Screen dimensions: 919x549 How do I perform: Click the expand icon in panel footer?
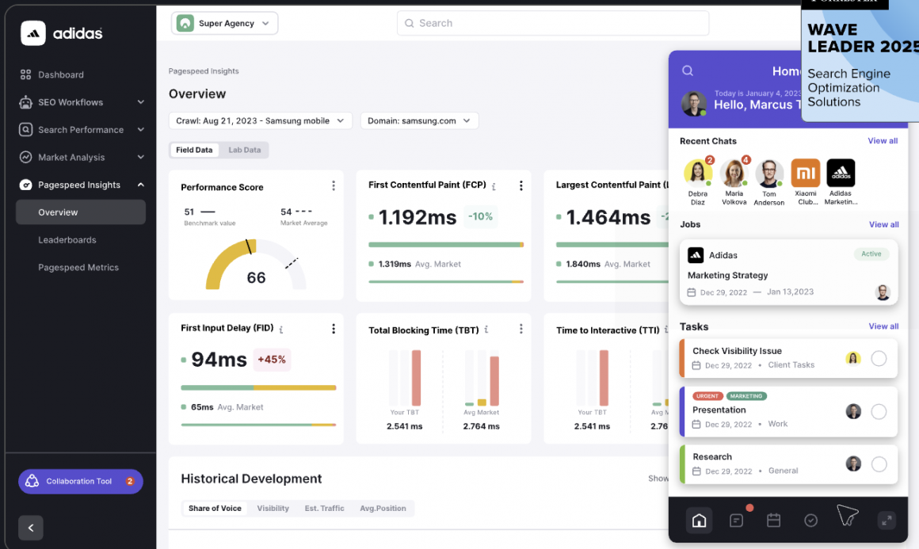[x=887, y=520]
